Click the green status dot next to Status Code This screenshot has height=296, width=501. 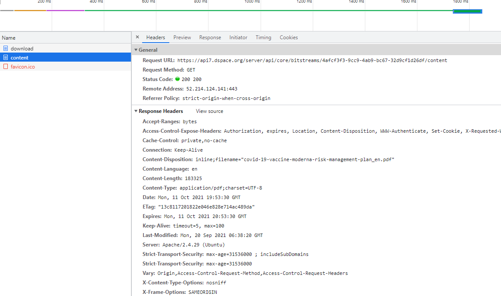tap(177, 79)
